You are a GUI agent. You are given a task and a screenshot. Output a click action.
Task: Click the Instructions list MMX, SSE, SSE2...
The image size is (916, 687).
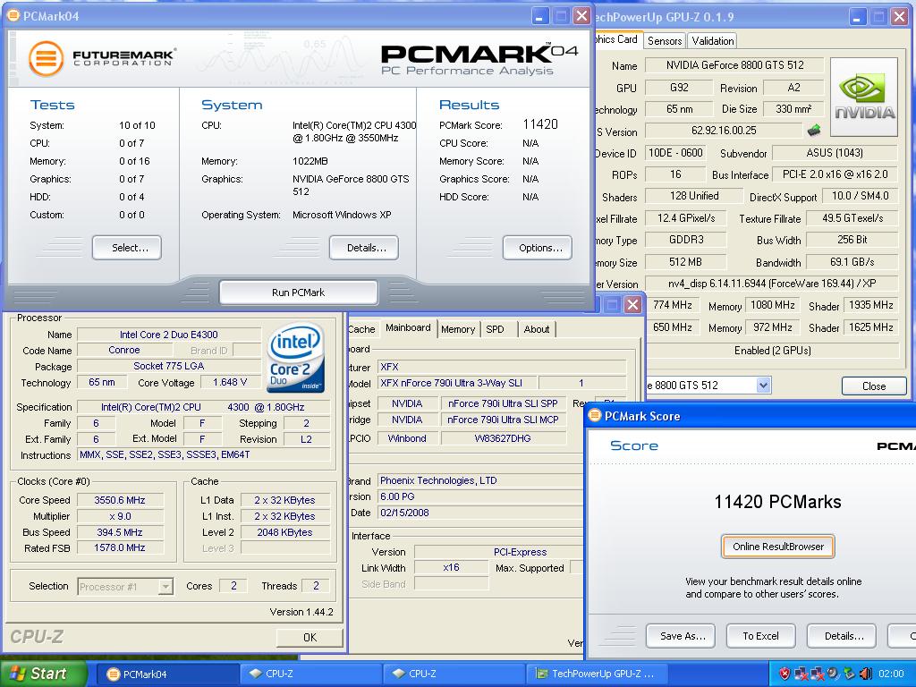[x=204, y=454]
